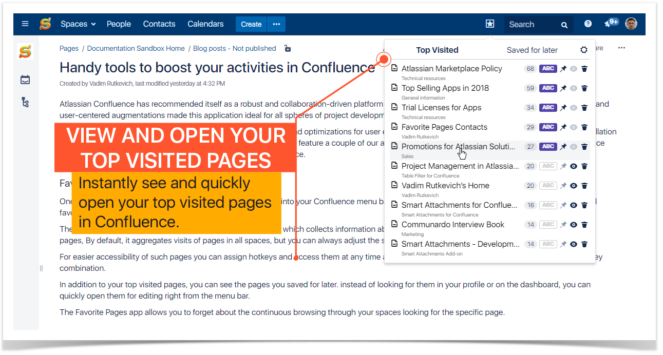Open Trial Licenses for Apps link
This screenshot has height=355, width=663.
click(441, 107)
